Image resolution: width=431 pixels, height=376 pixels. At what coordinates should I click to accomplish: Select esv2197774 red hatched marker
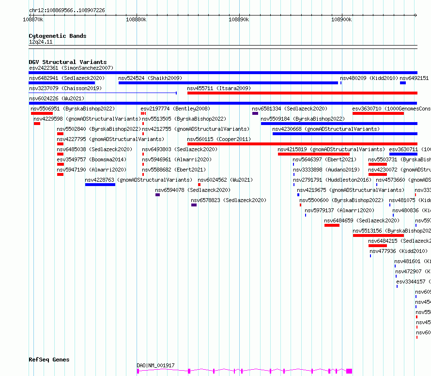point(143,113)
